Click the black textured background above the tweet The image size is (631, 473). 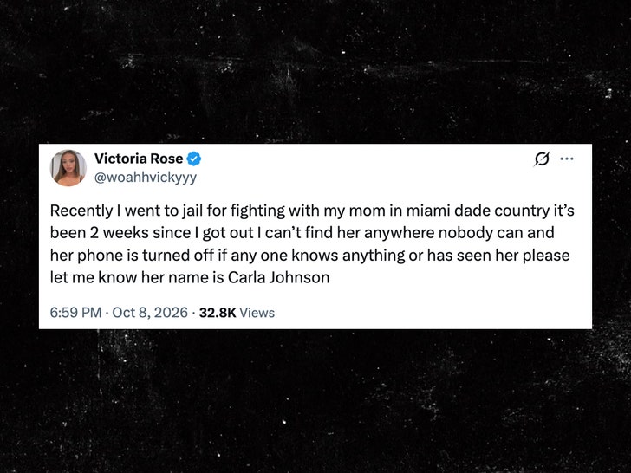315,72
